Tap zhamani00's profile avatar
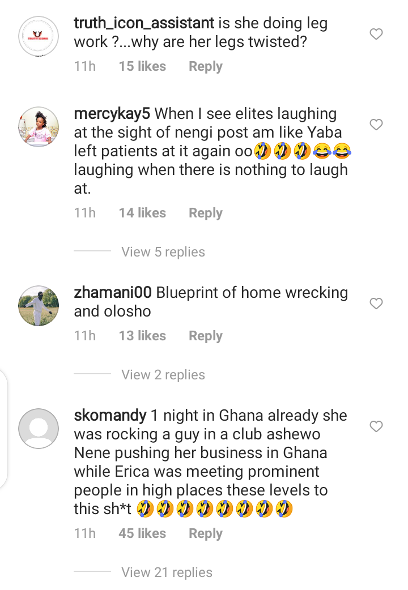 coord(39,306)
